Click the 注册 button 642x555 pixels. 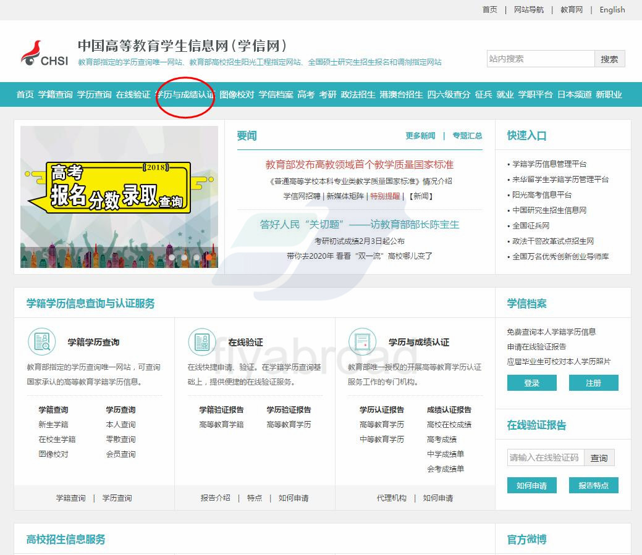click(x=593, y=383)
